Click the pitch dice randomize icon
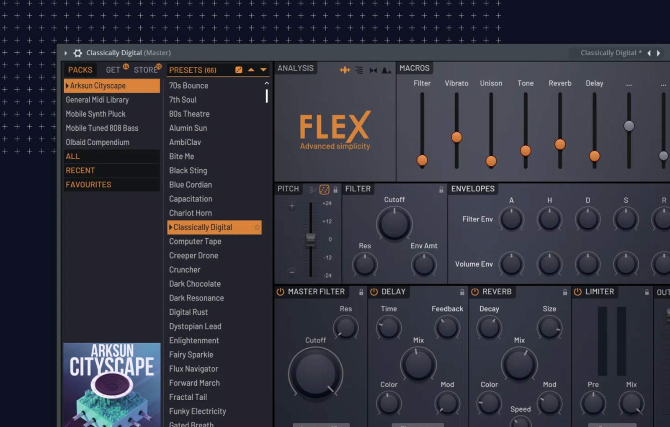Image resolution: width=670 pixels, height=427 pixels. [324, 190]
